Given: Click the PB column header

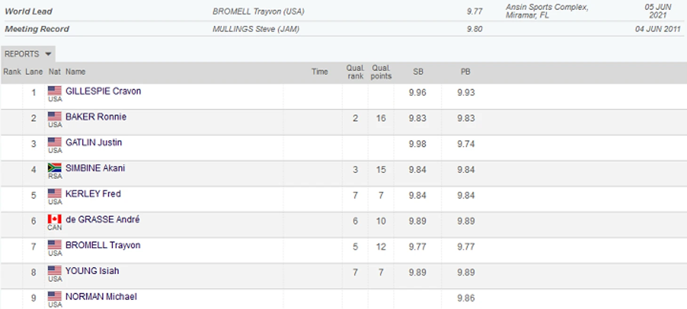Looking at the screenshot, I should [x=465, y=72].
